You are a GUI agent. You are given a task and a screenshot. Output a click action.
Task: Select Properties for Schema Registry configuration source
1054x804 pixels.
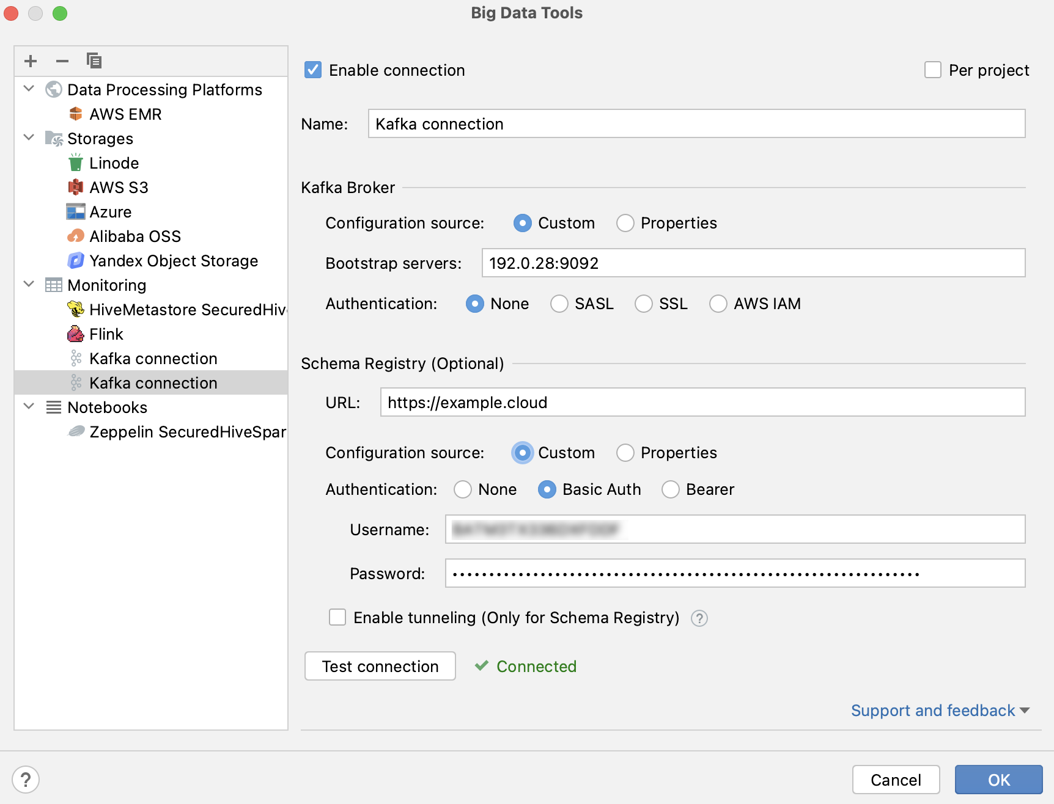[625, 453]
